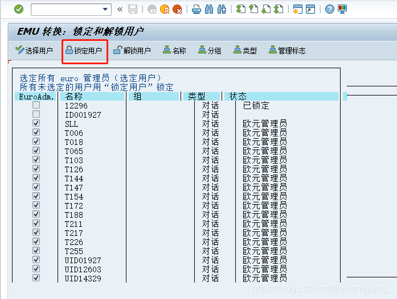Click the user name 12296

(76, 106)
